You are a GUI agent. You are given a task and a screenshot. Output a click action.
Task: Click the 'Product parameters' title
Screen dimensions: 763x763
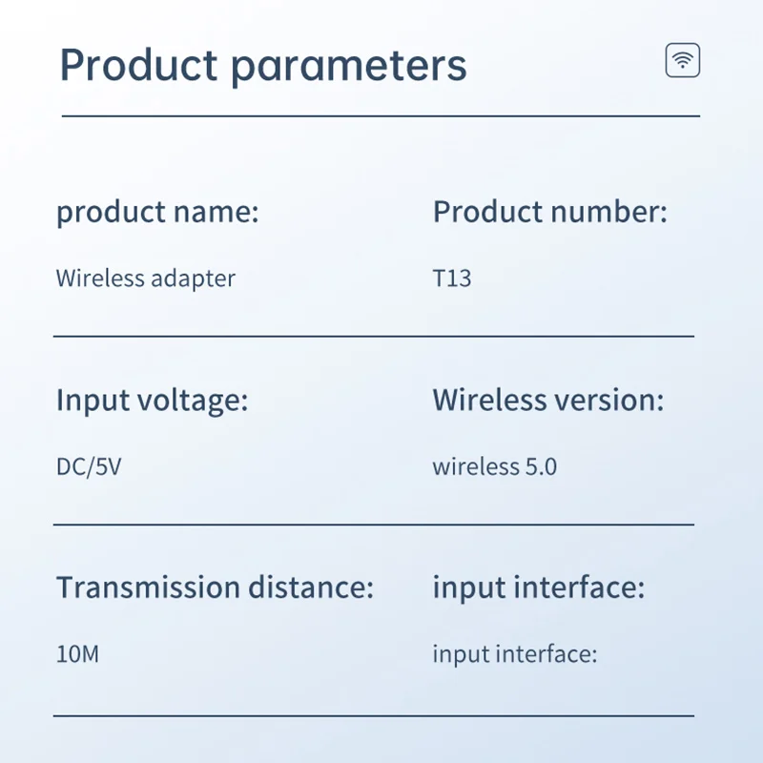pos(263,65)
